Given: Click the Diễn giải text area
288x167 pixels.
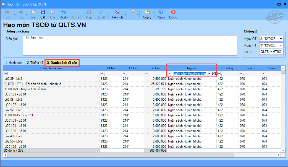Looking at the screenshot, I should 130,45.
